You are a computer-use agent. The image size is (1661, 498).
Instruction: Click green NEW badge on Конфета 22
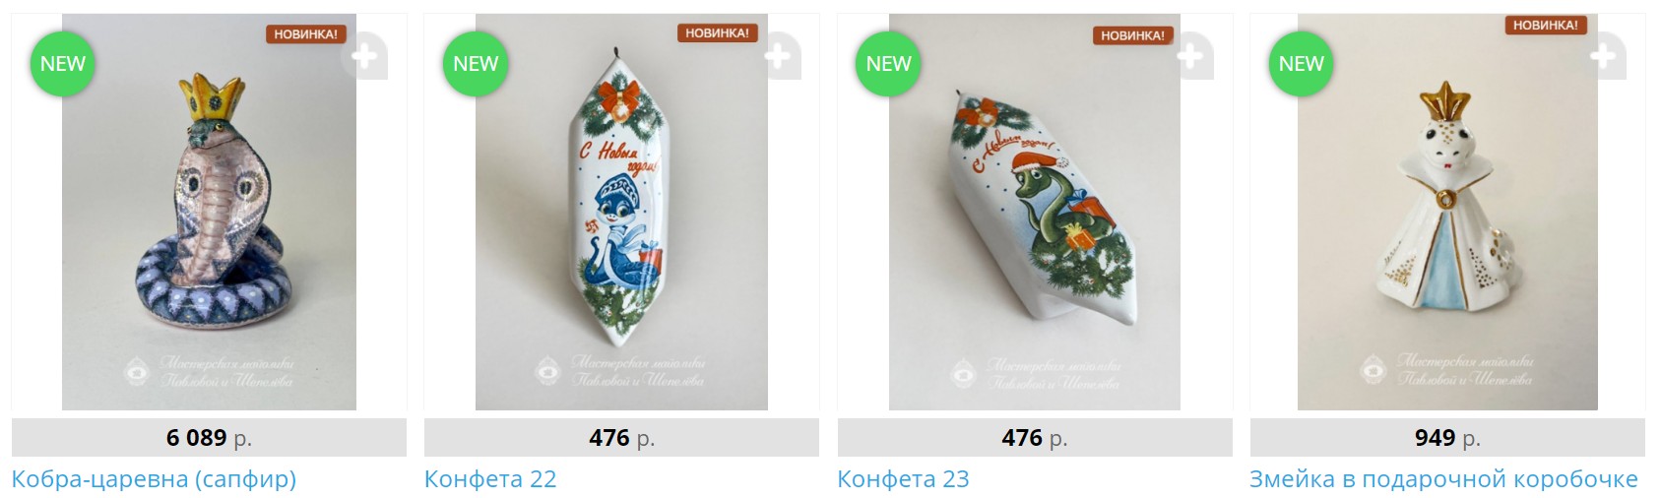(476, 64)
